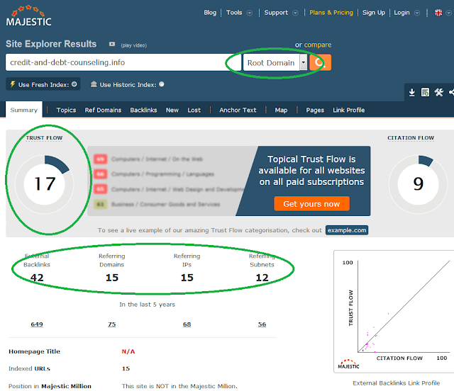Click the Historic Index building icon
454x391 pixels.
94,84
